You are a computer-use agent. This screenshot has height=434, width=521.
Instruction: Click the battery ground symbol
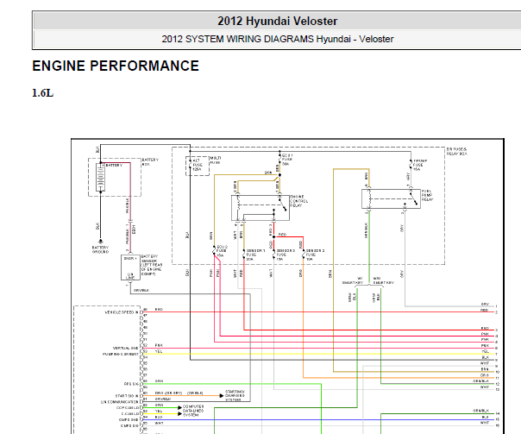100,242
